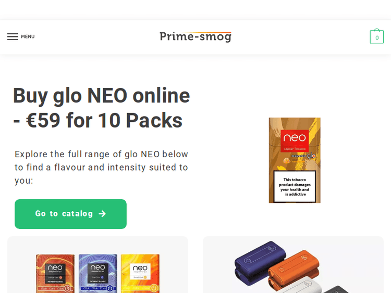Open the hamburger menu icon

point(13,36)
